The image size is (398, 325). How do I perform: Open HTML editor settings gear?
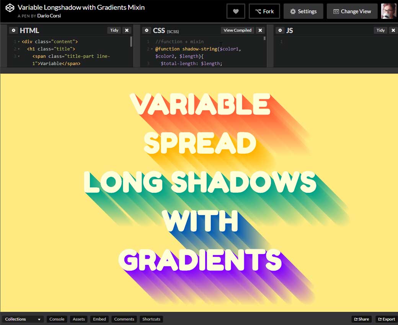[13, 31]
